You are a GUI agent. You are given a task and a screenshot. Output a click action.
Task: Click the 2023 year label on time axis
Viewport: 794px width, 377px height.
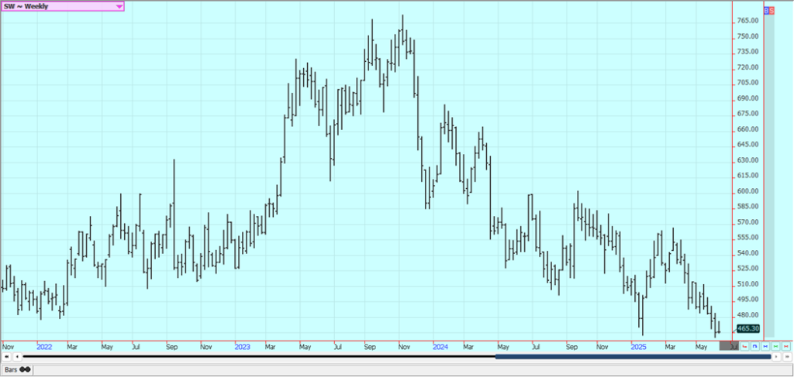[x=243, y=346]
